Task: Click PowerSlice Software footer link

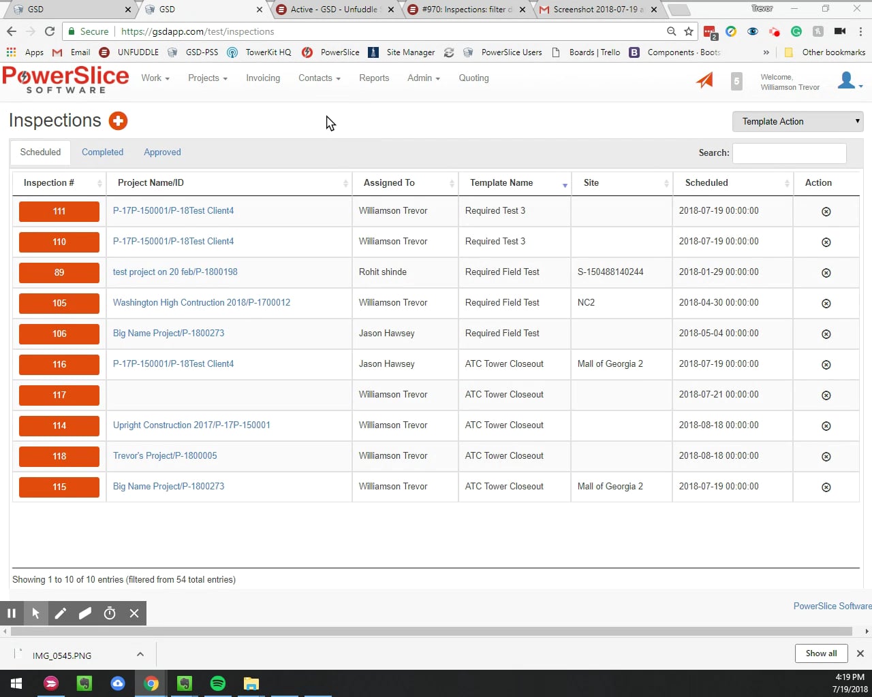Action: tap(832, 606)
